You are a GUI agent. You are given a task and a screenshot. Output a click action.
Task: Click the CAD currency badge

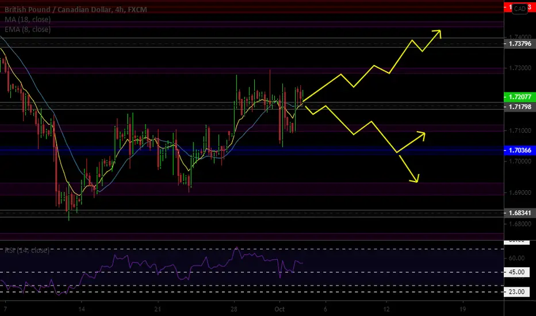pos(519,9)
